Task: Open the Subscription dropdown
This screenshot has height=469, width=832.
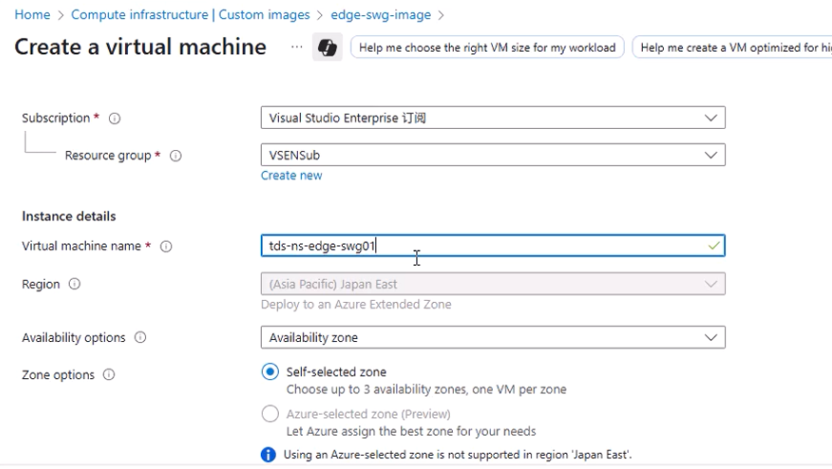Action: tap(493, 117)
